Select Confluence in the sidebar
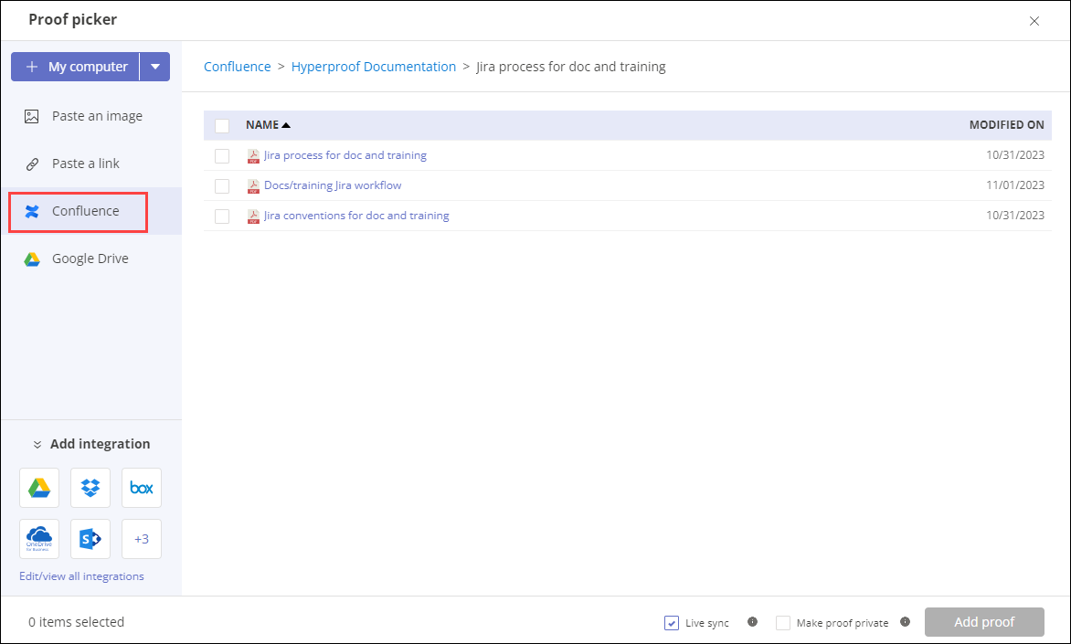Viewport: 1071px width, 644px height. click(91, 211)
